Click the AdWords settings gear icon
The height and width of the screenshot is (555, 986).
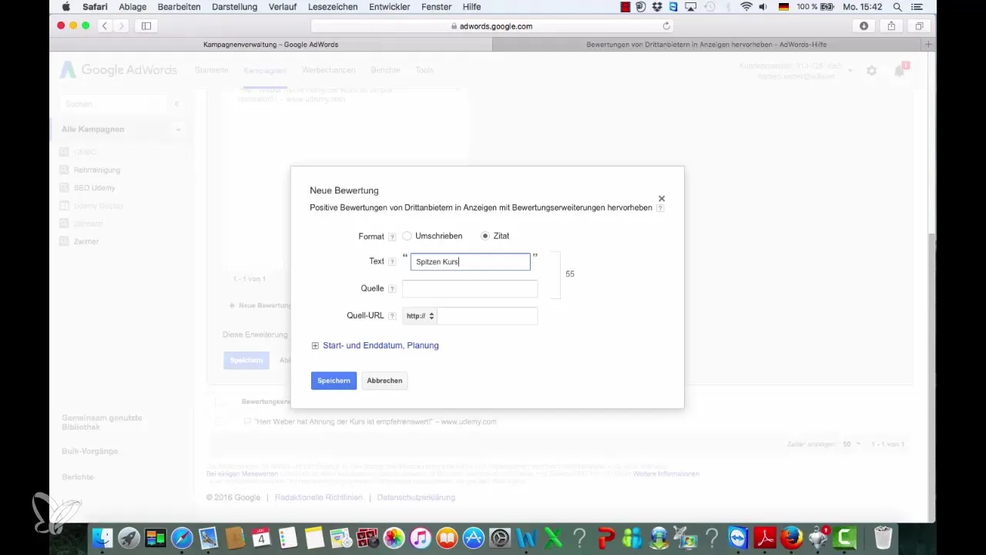871,71
